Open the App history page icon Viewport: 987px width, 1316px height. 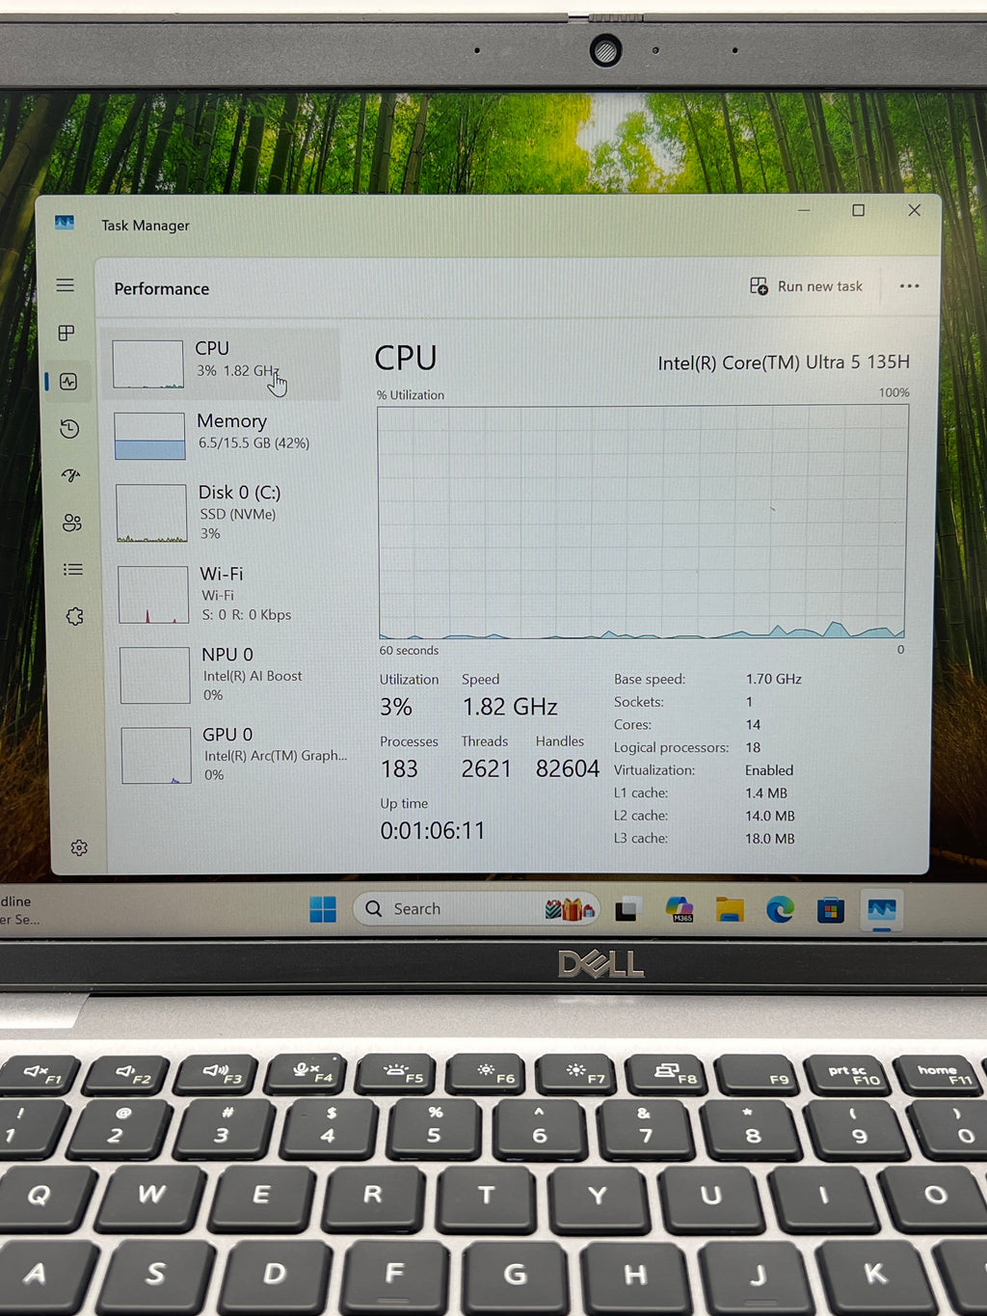coord(69,429)
